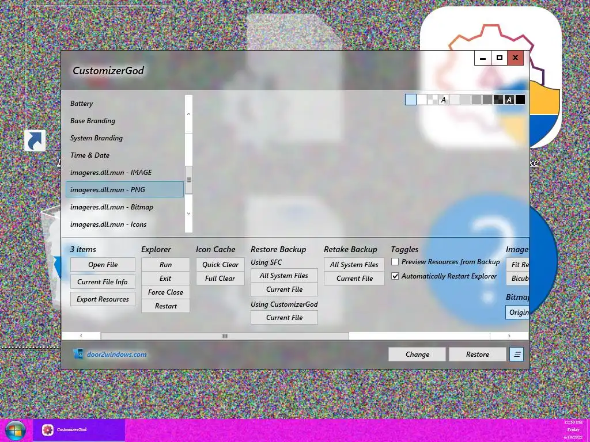Maximize the CustomizerGod window
Screen dimensions: 590x442
(x=500, y=58)
